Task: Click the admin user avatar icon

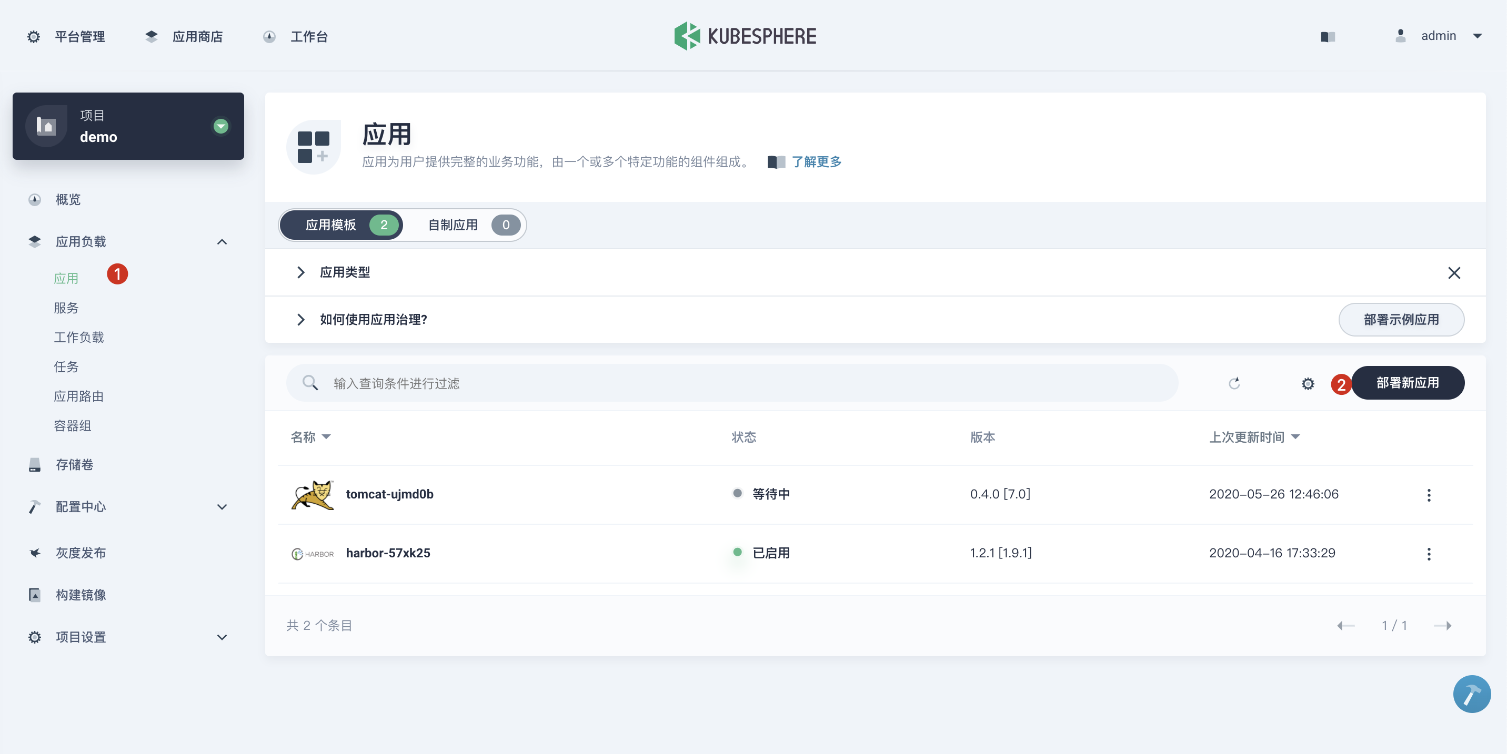Action: tap(1400, 36)
